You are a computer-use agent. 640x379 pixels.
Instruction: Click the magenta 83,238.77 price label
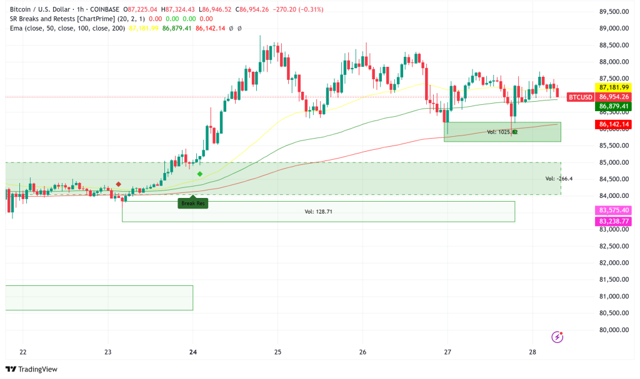pyautogui.click(x=614, y=221)
